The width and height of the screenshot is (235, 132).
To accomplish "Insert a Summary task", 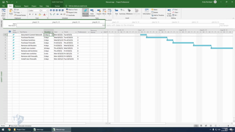I will click(122, 12).
